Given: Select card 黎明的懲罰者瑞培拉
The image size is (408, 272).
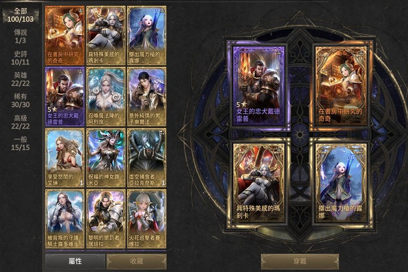Looking at the screenshot, I should (106, 219).
